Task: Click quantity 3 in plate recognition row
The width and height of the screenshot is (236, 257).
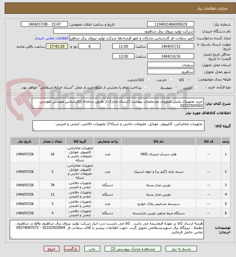Action: 53,204
